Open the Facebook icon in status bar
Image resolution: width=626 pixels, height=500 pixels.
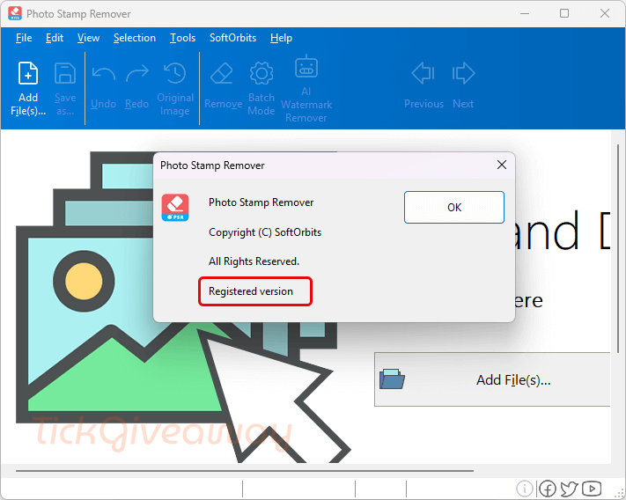pos(548,489)
